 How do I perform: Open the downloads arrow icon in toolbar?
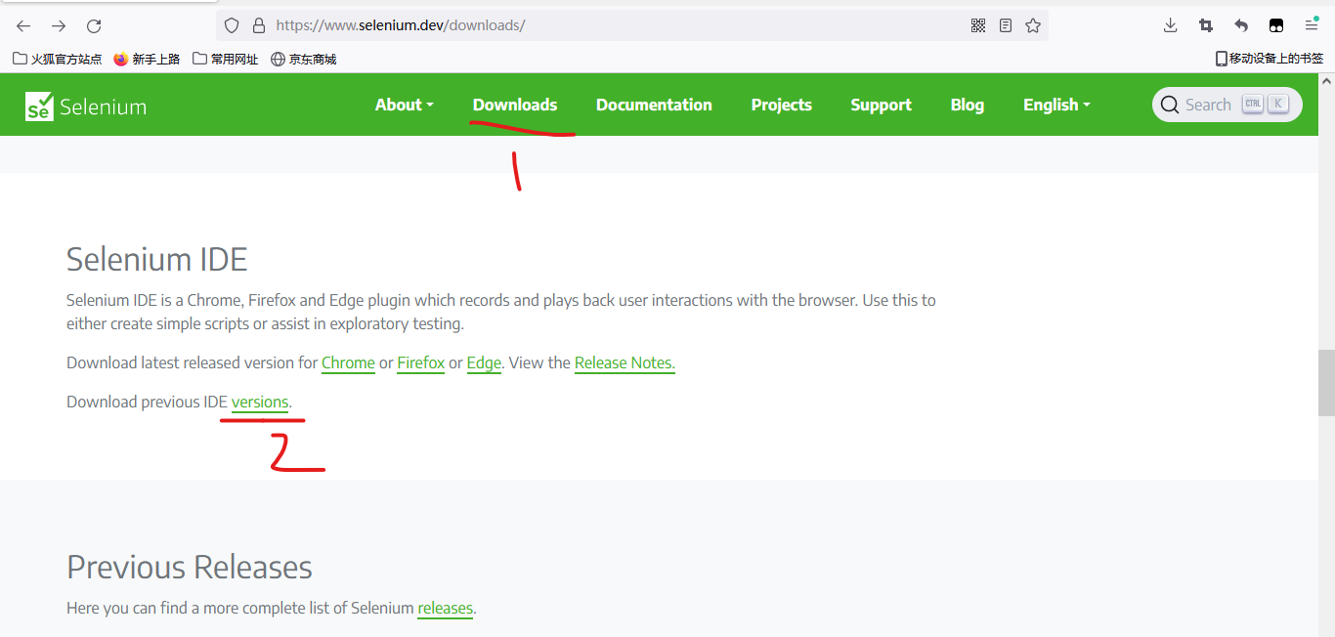click(1171, 25)
